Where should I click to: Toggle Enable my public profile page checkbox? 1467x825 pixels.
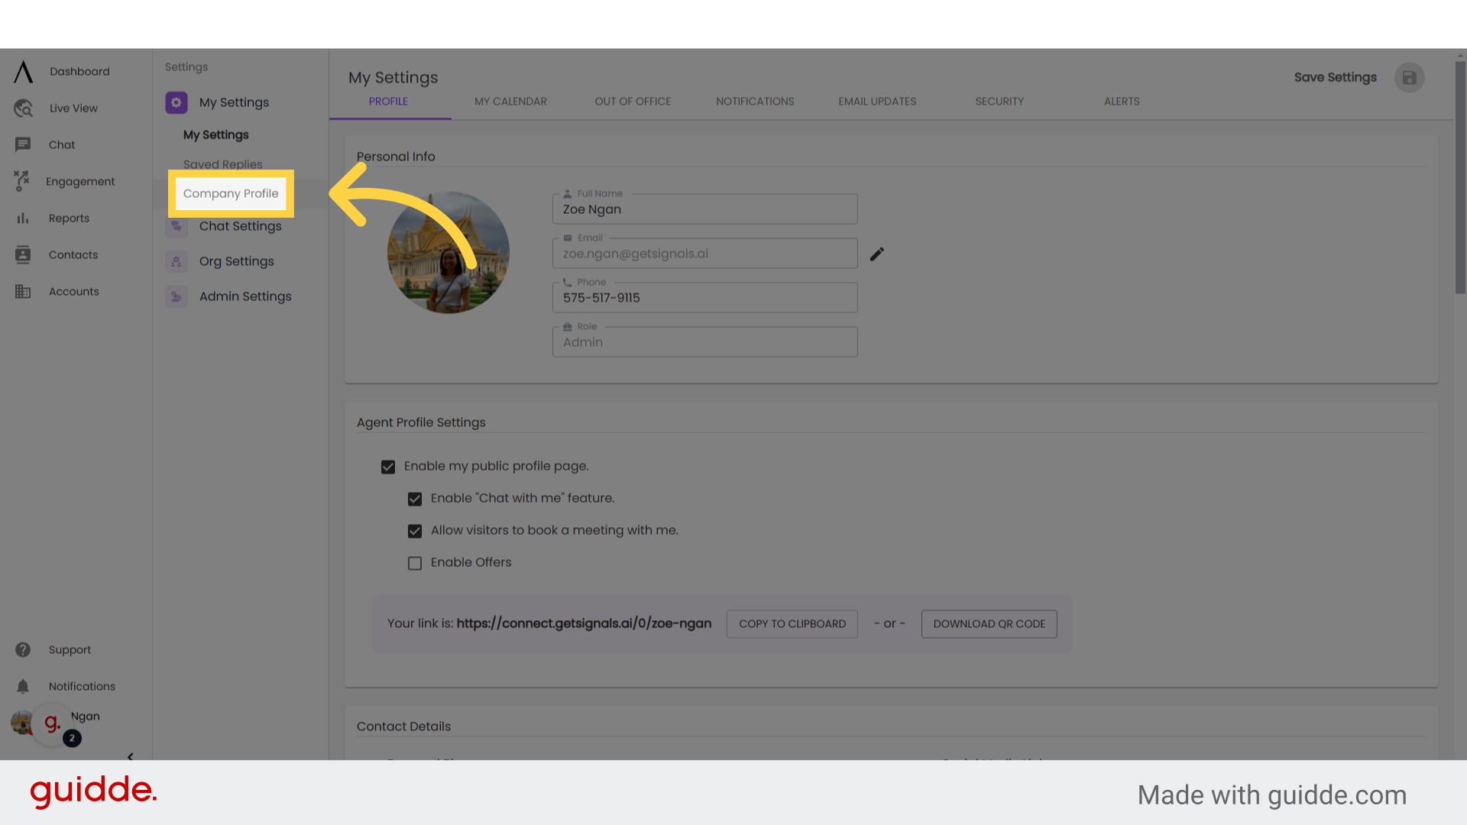tap(388, 467)
